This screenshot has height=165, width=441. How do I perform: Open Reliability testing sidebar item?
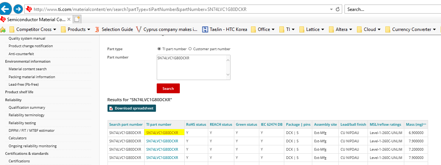(x=22, y=123)
